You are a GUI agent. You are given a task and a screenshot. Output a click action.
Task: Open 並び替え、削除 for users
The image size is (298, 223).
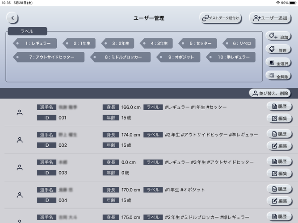(270, 93)
